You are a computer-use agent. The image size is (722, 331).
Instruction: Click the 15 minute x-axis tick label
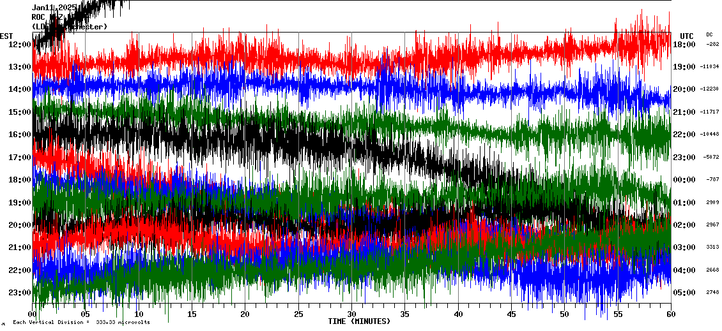pos(192,314)
